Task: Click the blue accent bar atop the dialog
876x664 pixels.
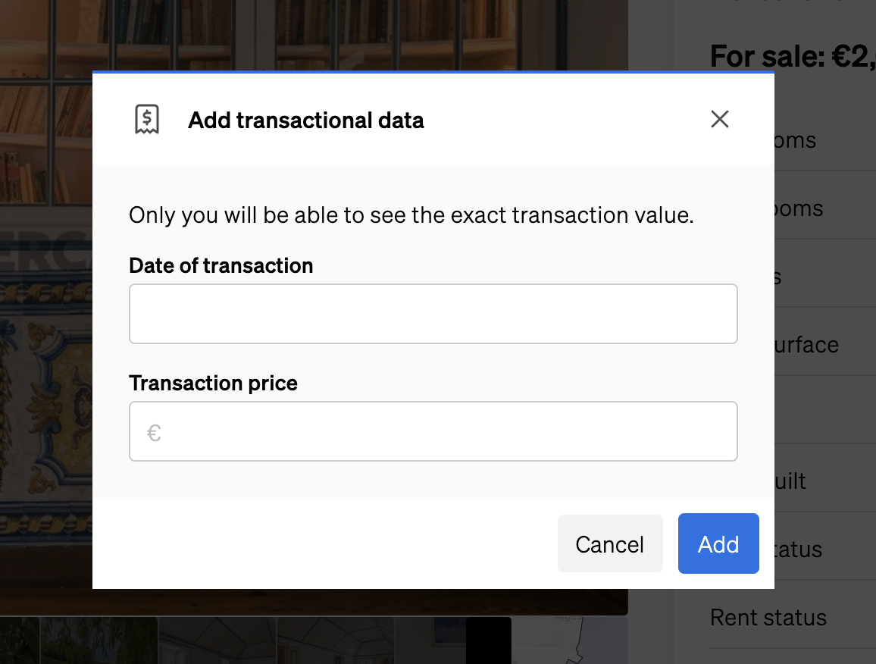Action: pos(433,74)
